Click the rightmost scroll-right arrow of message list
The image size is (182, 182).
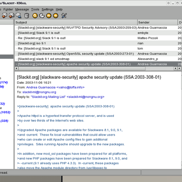tap(179, 69)
